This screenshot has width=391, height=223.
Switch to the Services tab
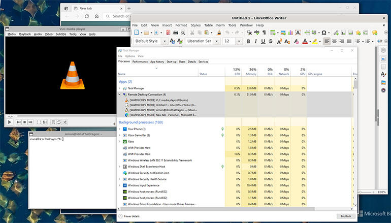[203, 61]
